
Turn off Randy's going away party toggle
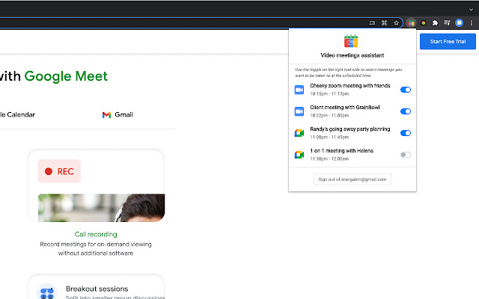click(x=406, y=133)
